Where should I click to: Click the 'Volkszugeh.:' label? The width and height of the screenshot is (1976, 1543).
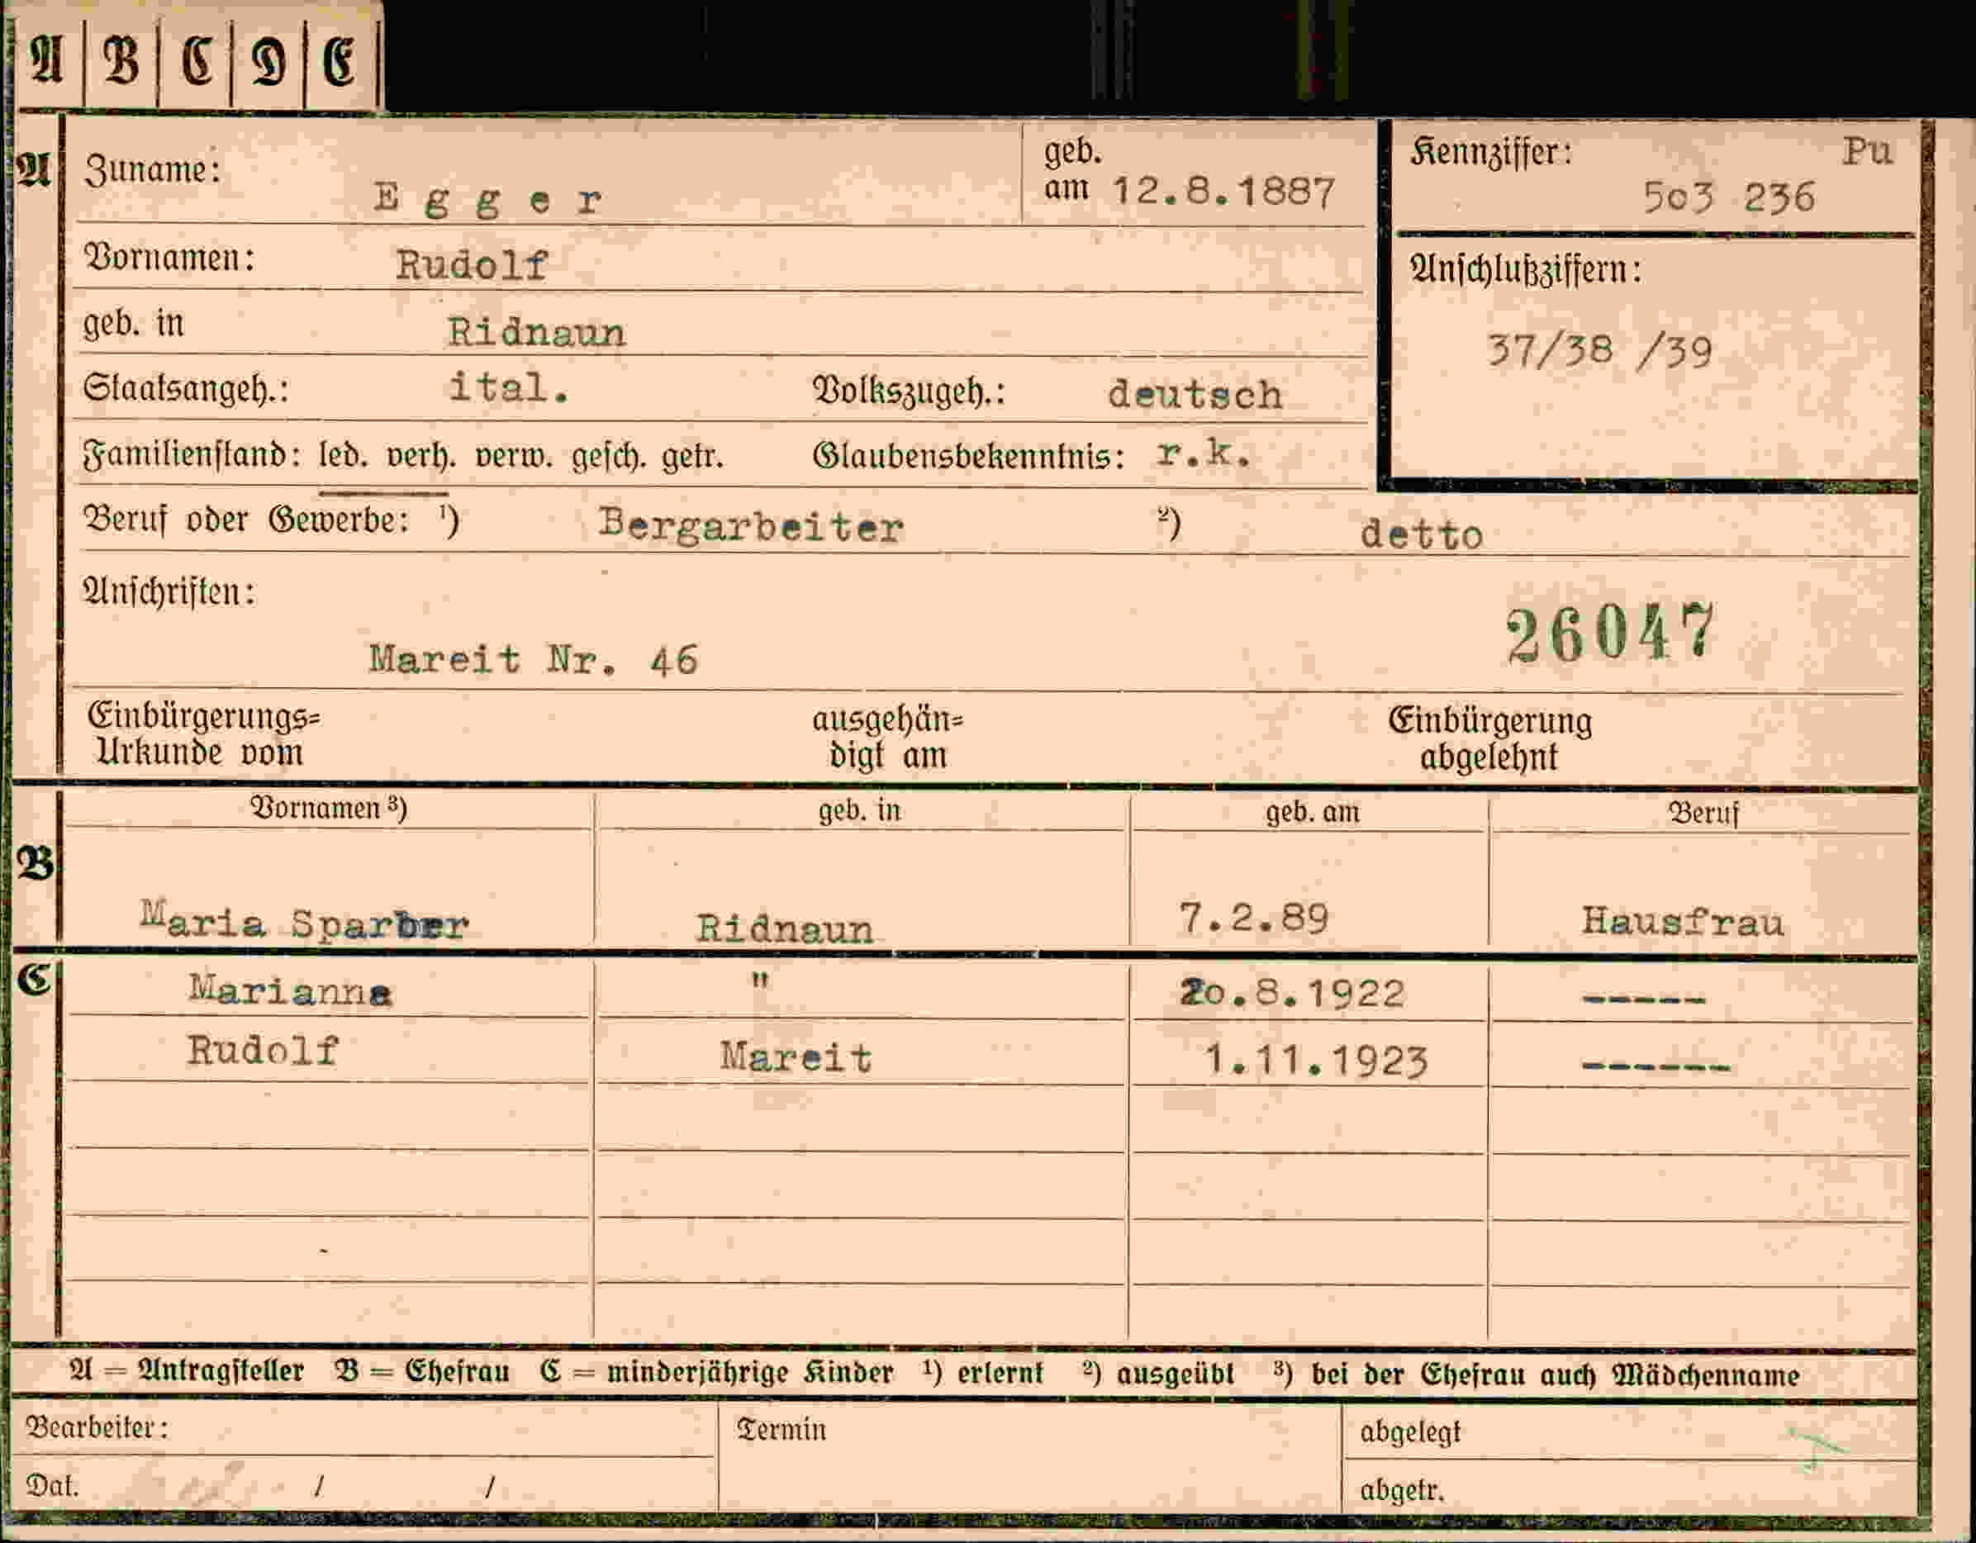909,392
